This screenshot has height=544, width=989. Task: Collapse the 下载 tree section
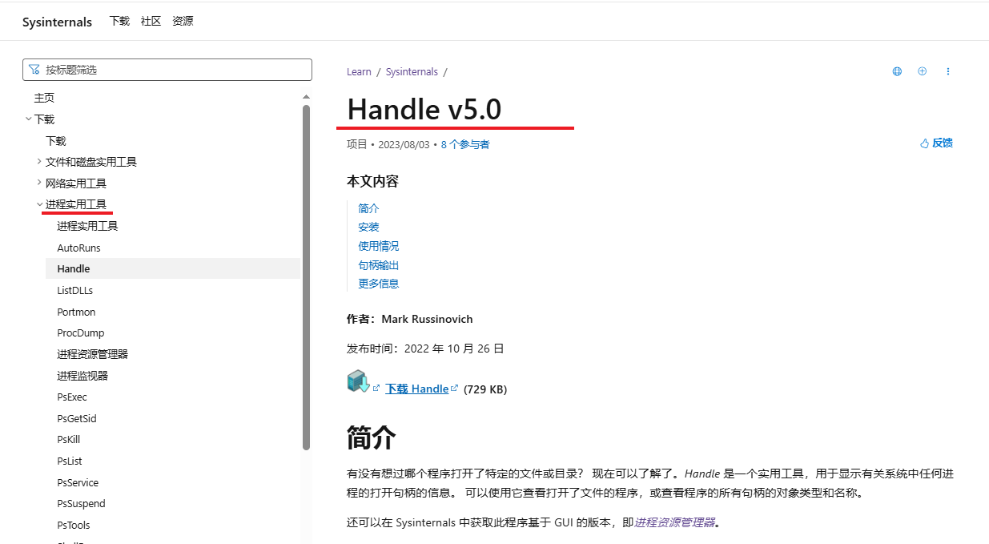tap(29, 119)
